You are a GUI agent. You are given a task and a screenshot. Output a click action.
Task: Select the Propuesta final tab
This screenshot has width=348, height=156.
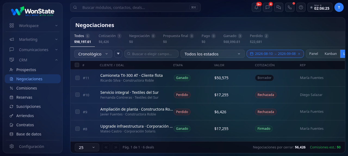[x=178, y=39]
